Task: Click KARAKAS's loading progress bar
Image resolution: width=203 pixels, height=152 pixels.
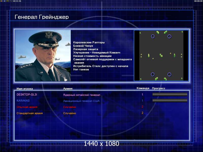Action: [x=170, y=100]
